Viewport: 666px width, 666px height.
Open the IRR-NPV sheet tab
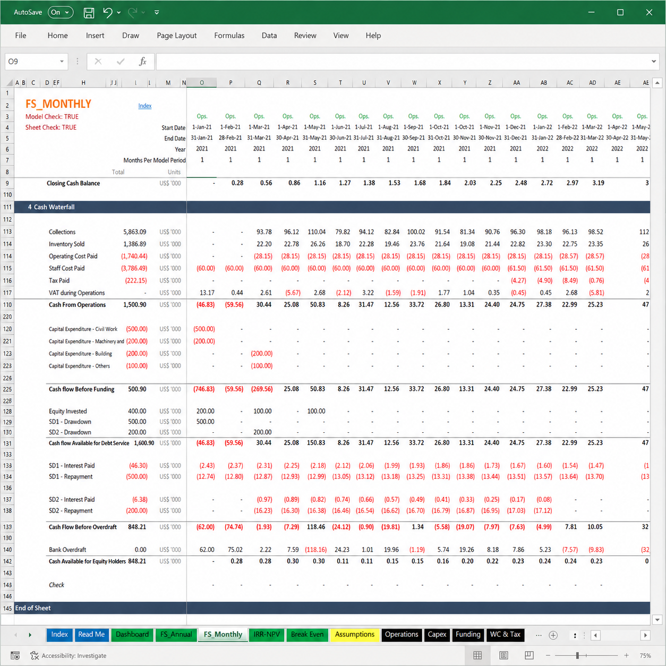[x=267, y=635]
